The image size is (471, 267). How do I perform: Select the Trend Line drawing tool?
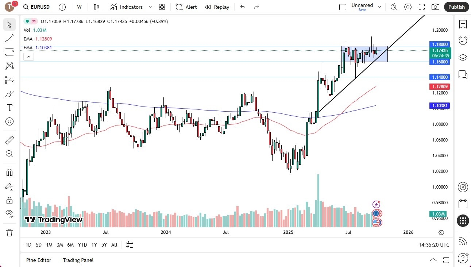click(x=9, y=38)
